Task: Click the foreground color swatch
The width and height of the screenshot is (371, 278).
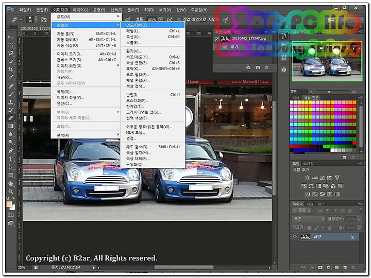Action: tap(9, 204)
